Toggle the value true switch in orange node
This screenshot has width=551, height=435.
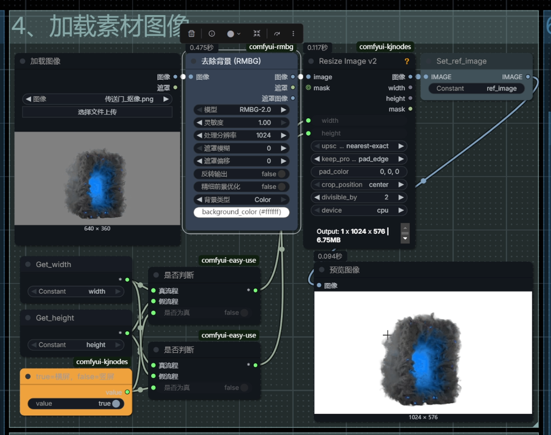tap(115, 403)
